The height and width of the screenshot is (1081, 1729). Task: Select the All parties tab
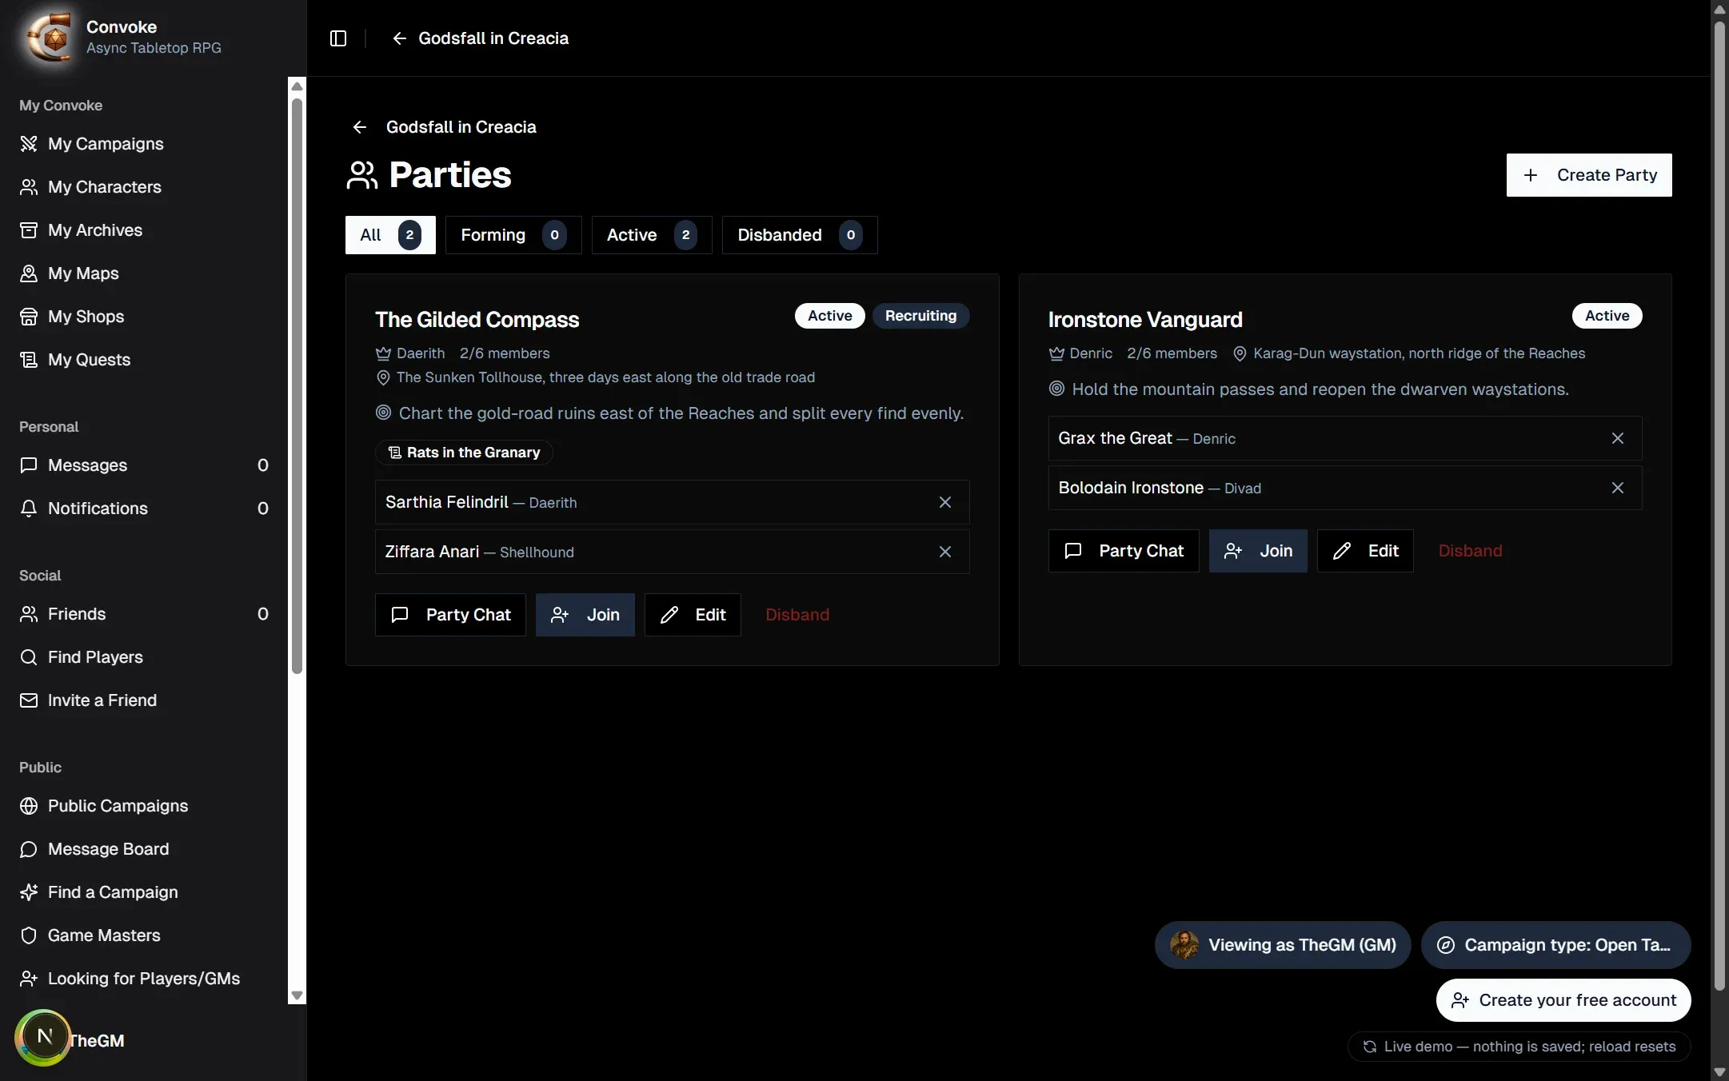(x=390, y=235)
